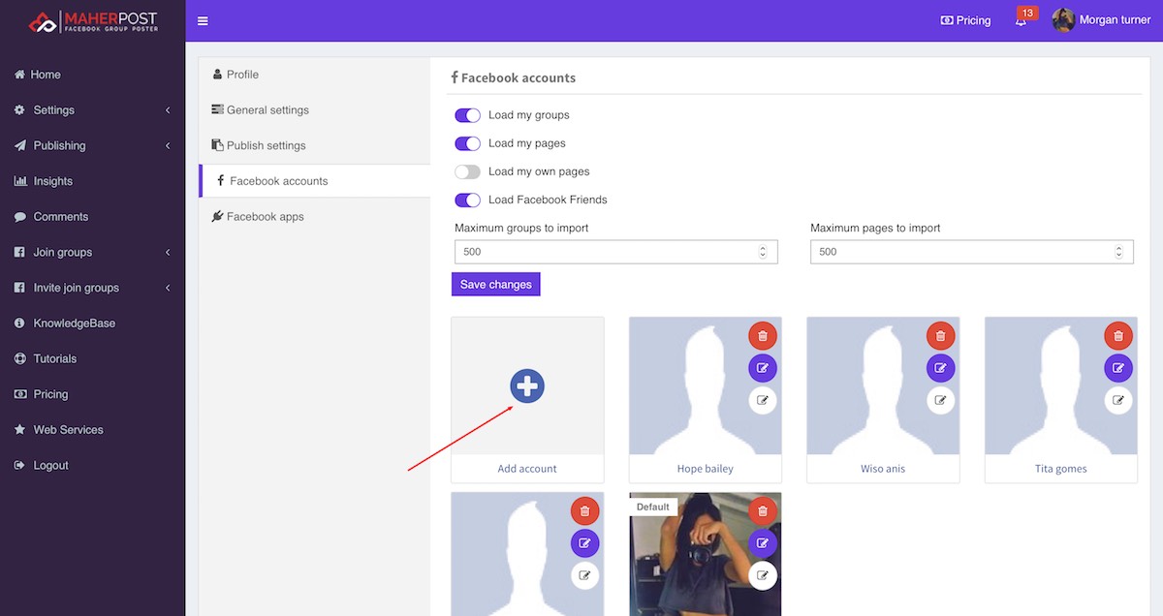The width and height of the screenshot is (1163, 616).
Task: Click the Hope bailey account name
Action: (x=706, y=469)
